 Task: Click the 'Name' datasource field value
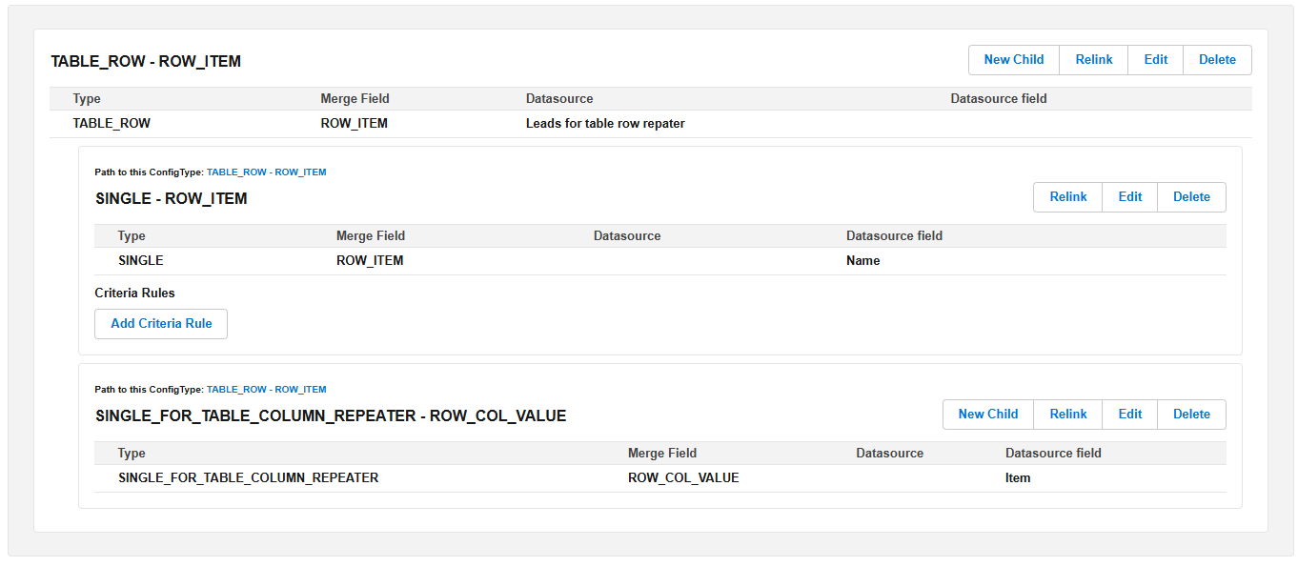pos(862,261)
